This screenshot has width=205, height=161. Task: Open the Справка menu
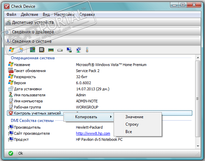87,14
